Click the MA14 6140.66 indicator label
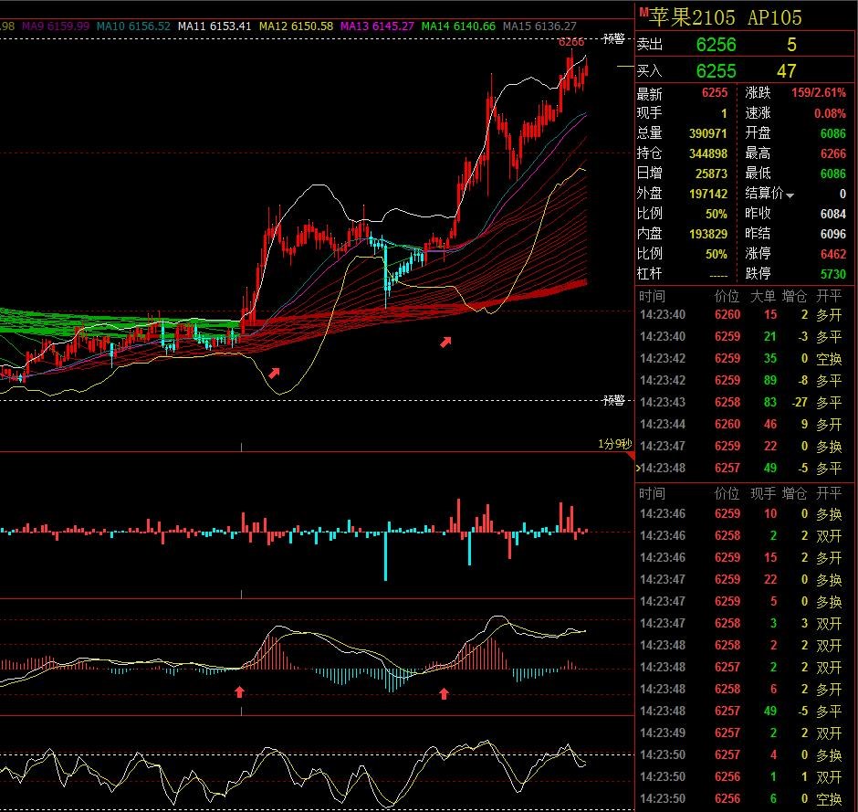Image resolution: width=858 pixels, height=812 pixels. (x=458, y=26)
